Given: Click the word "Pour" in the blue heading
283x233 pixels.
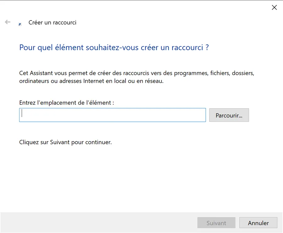Looking at the screenshot, I should point(27,48).
